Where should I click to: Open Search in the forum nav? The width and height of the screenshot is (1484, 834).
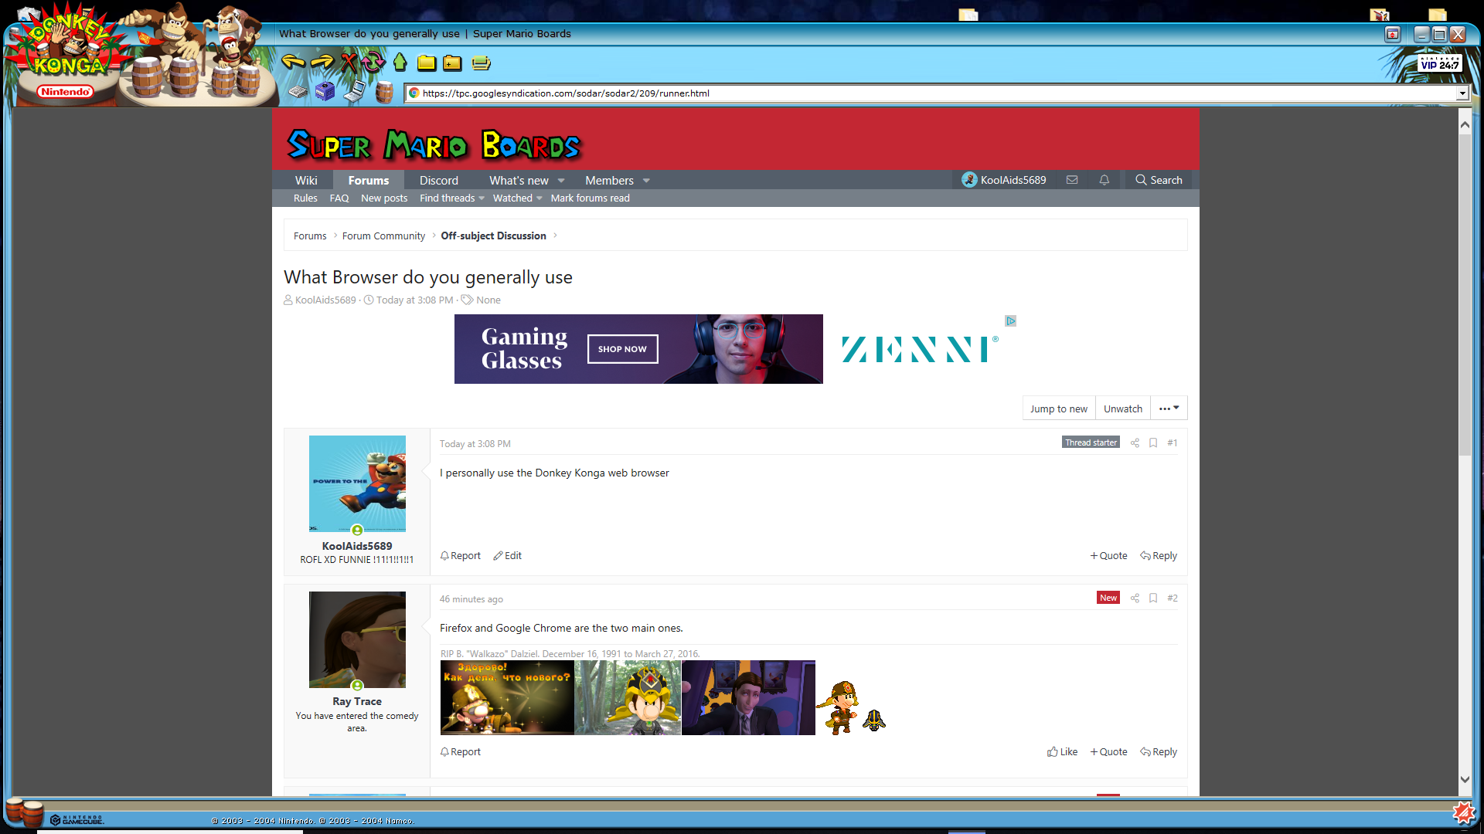point(1159,180)
